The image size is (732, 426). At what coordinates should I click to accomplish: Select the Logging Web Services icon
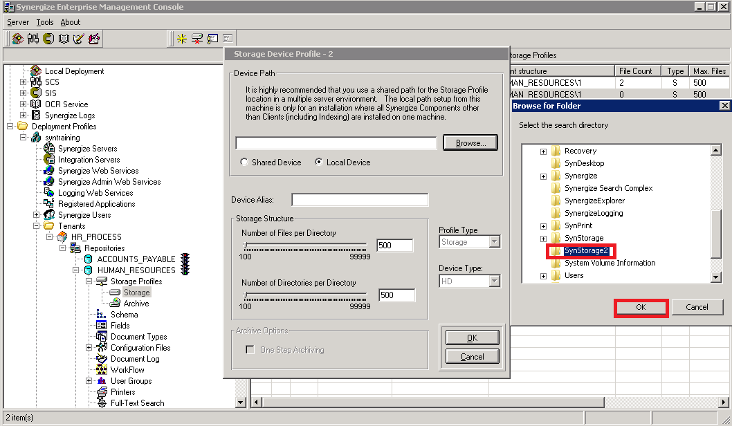[x=49, y=193]
